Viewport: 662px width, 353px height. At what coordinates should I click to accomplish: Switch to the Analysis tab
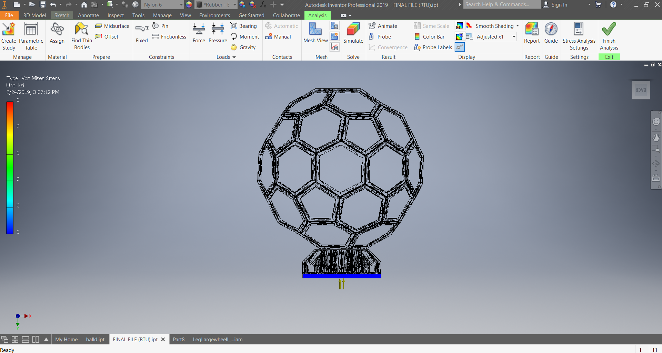[x=317, y=15]
